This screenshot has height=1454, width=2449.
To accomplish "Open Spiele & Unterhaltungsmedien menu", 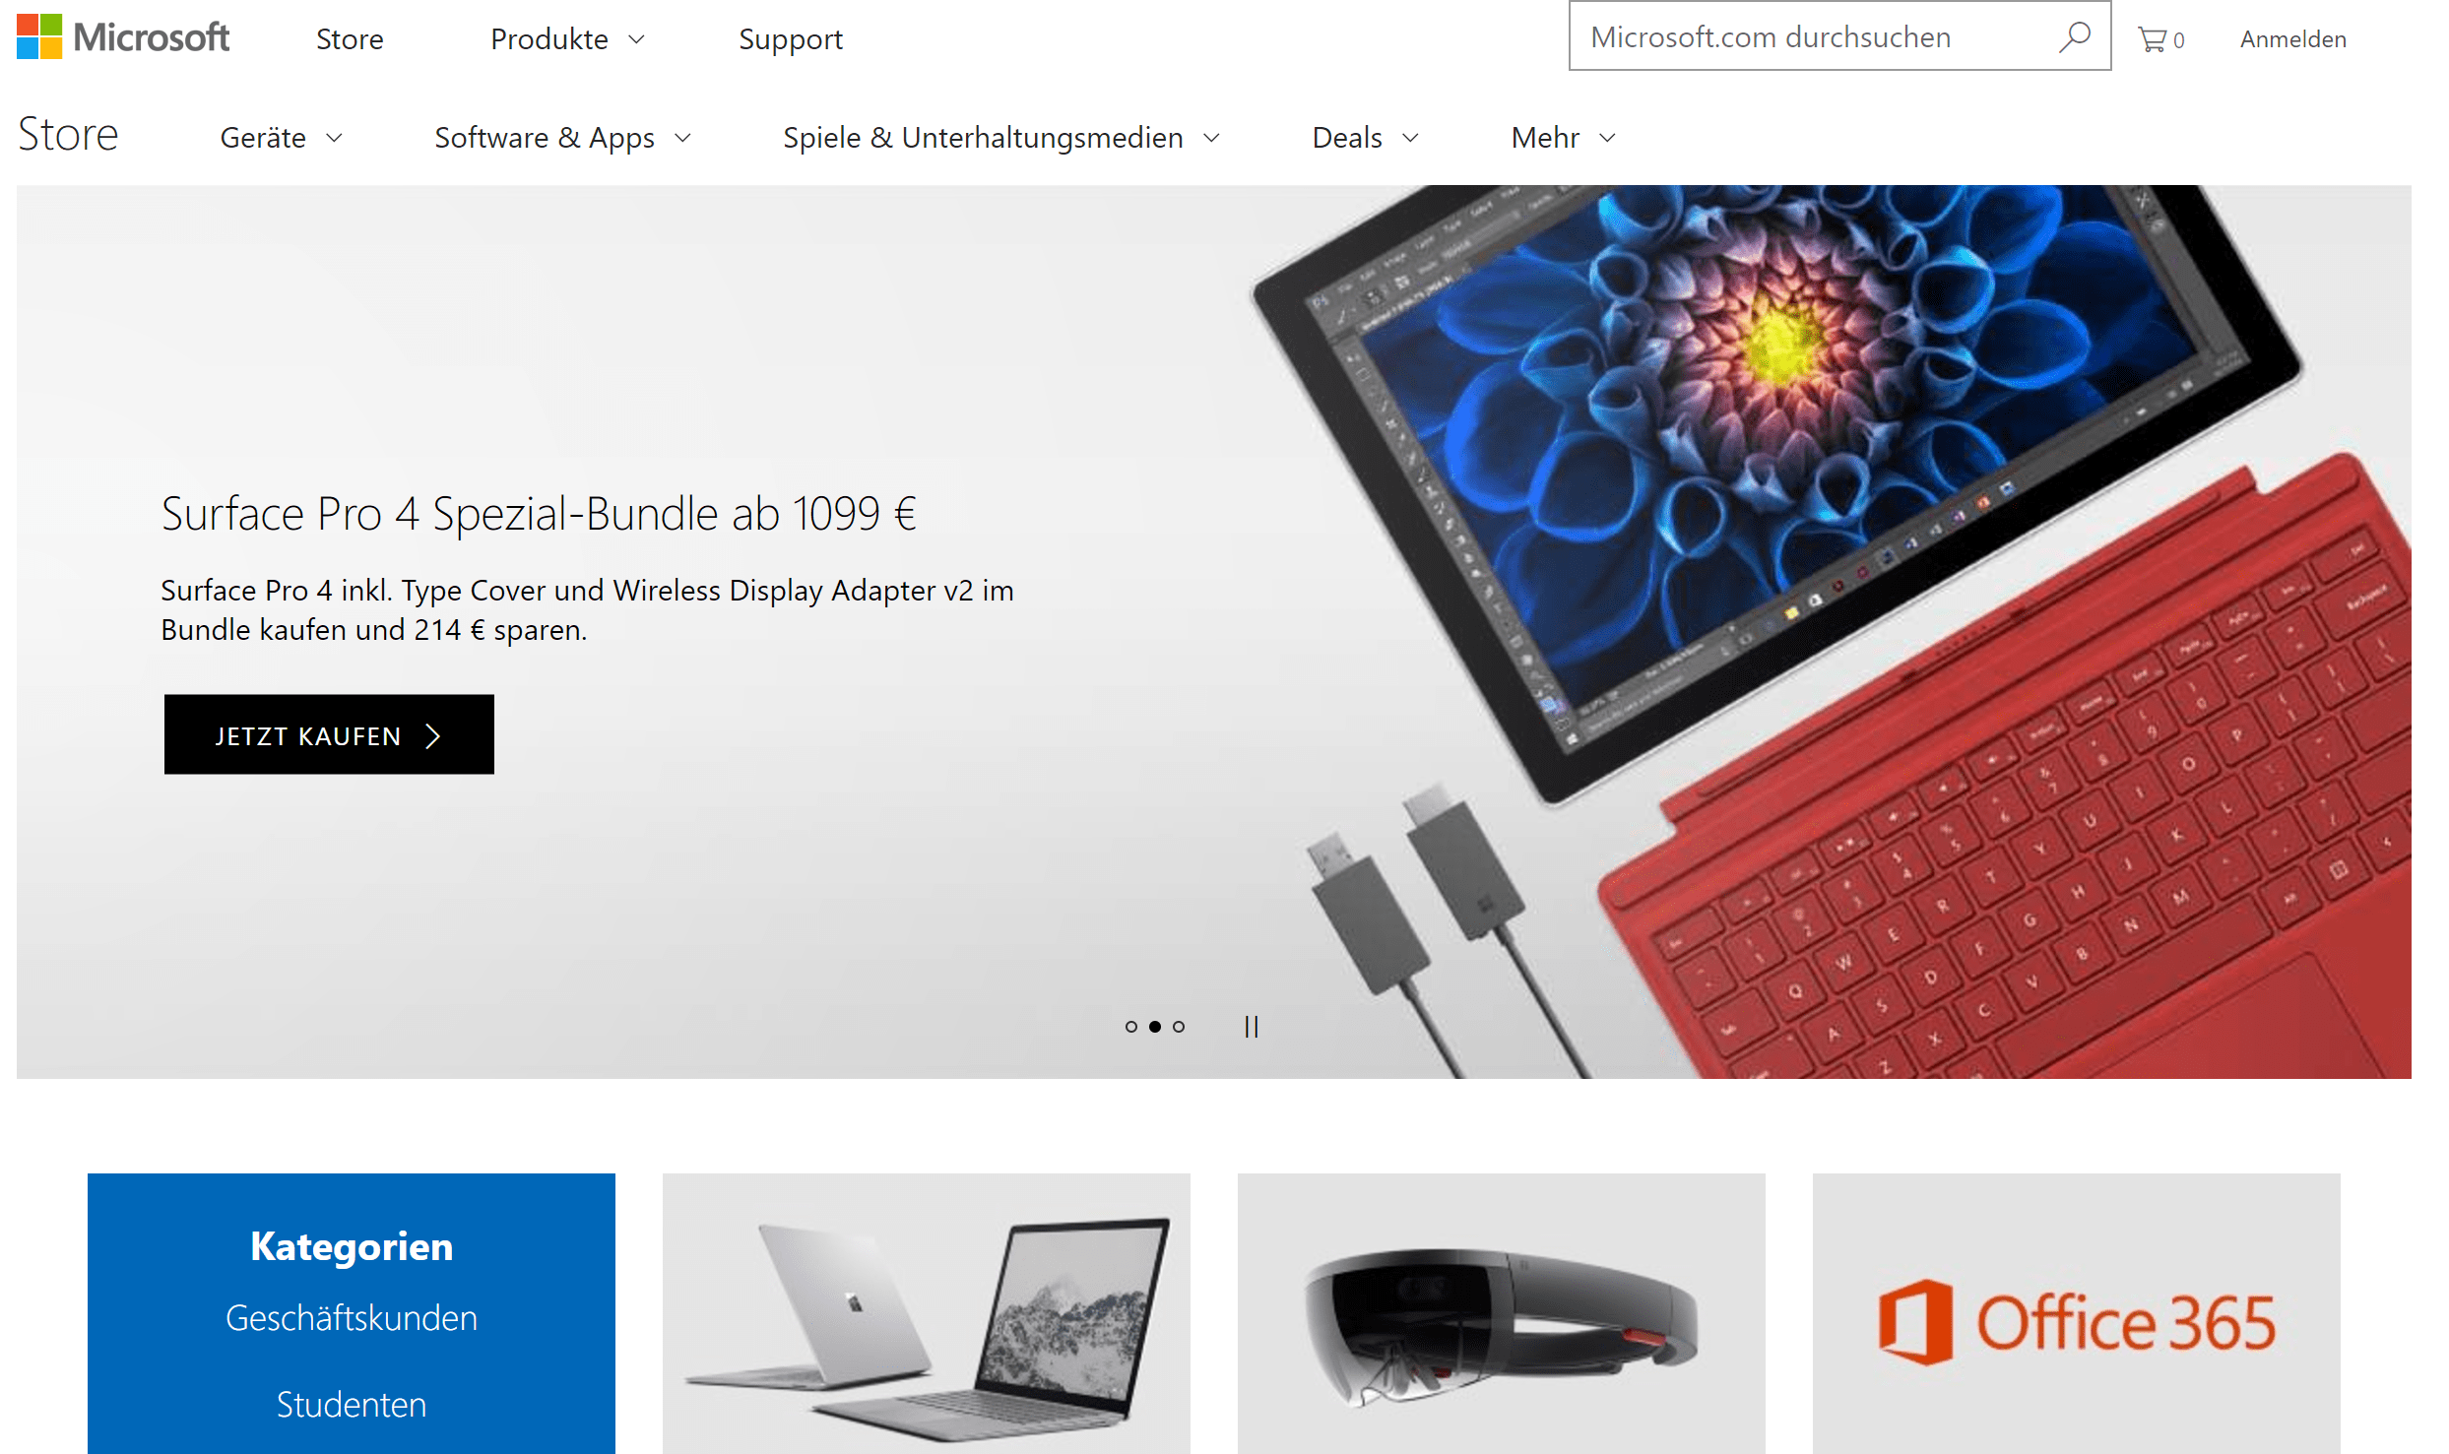I will 1001,138.
